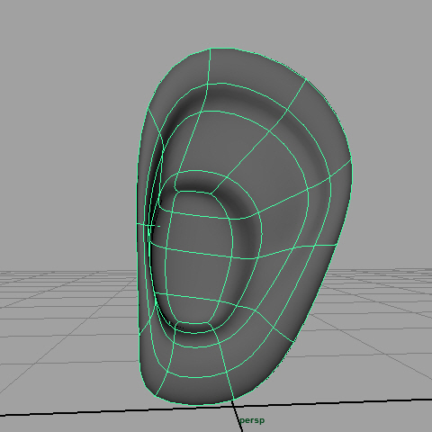
Task: Click the black vertical axis line beside the persp label
Action: point(237,416)
